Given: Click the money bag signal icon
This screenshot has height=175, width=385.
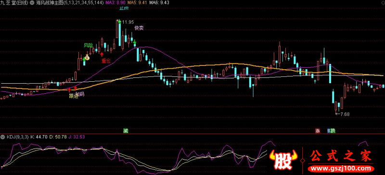Looking at the screenshot, I should coord(87,58).
